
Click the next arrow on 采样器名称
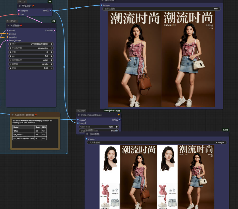52,60
